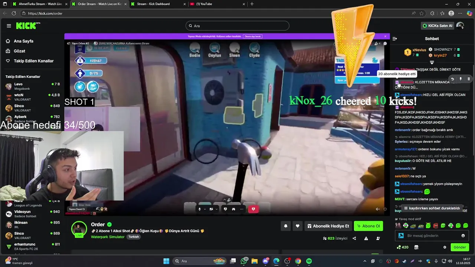
Task: Open the Favorites list icon
Action: [442, 13]
